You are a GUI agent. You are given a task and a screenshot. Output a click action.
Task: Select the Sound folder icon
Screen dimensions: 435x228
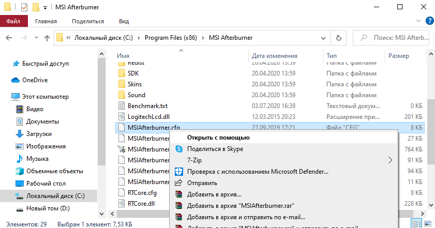point(122,95)
